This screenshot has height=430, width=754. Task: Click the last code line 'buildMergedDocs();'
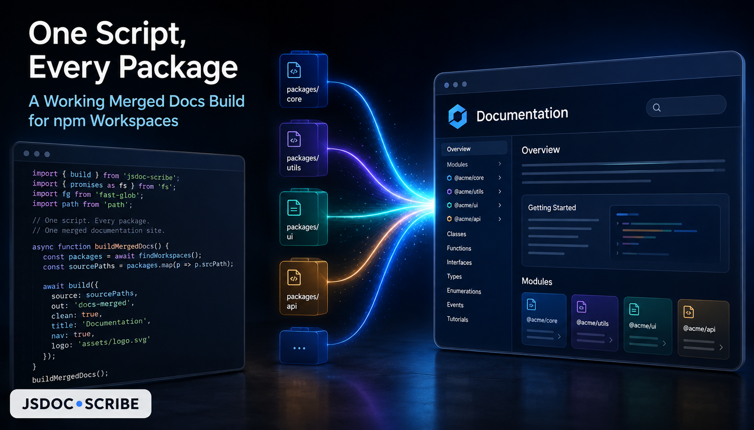[x=70, y=376]
